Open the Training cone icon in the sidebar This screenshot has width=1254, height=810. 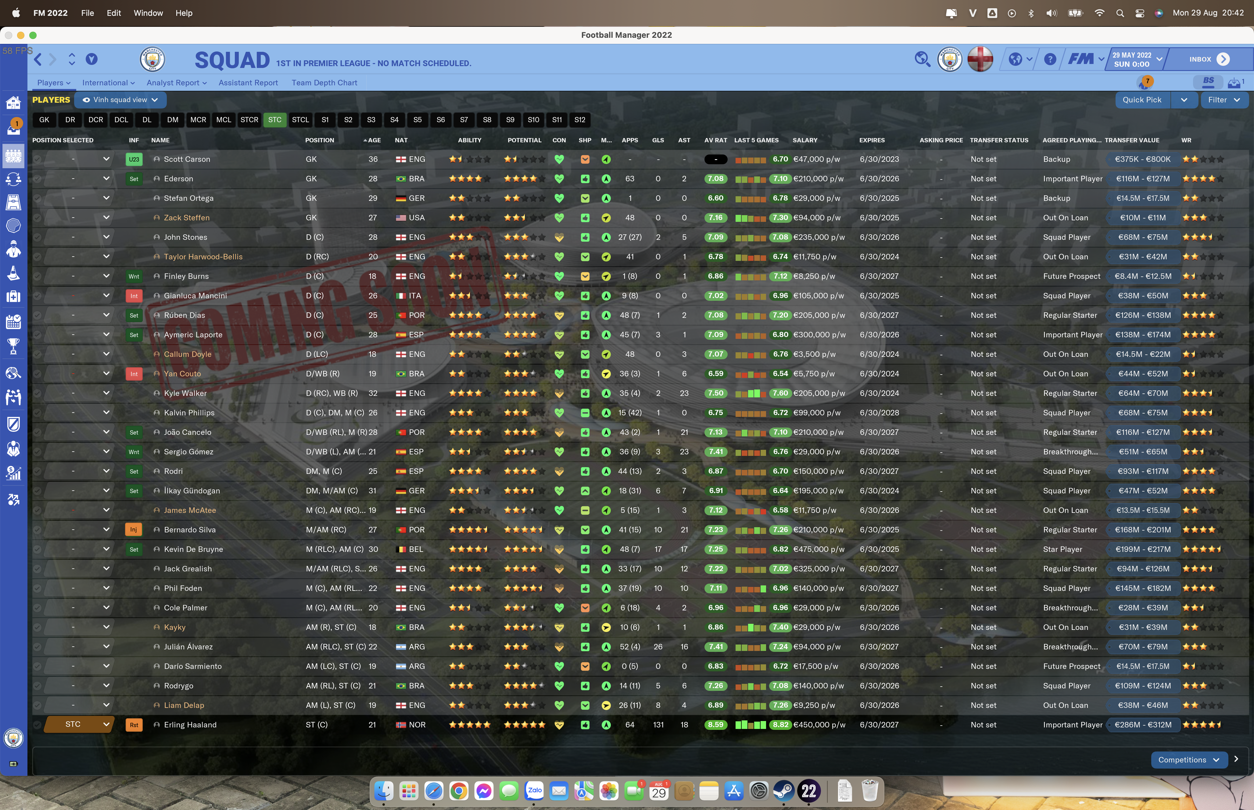click(13, 273)
